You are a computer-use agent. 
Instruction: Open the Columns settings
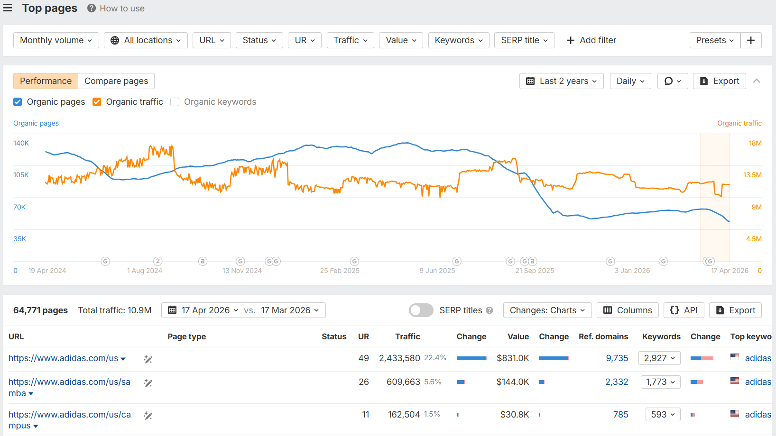click(628, 310)
